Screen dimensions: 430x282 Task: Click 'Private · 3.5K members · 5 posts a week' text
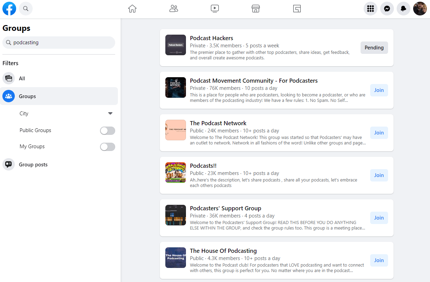click(234, 46)
